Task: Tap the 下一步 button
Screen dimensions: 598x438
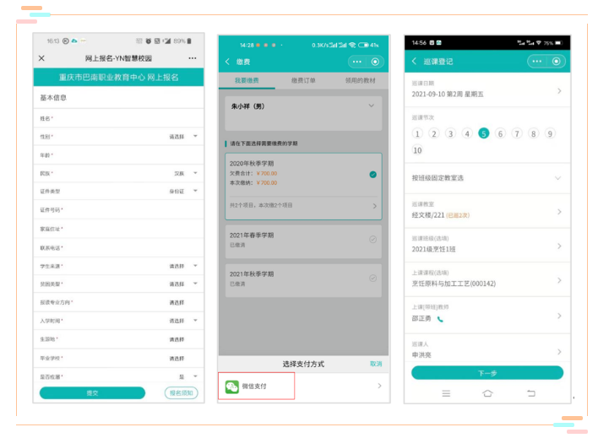Action: [x=487, y=373]
